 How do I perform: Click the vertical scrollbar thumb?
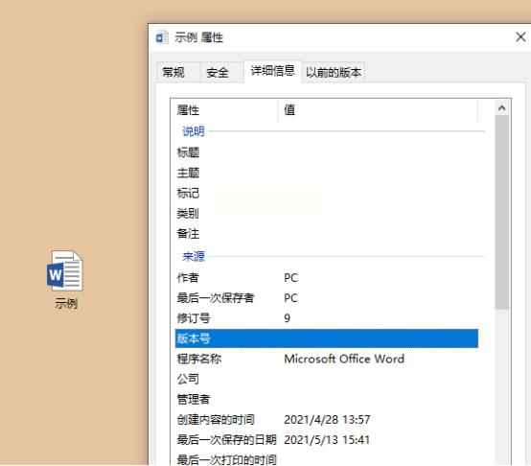point(502,212)
